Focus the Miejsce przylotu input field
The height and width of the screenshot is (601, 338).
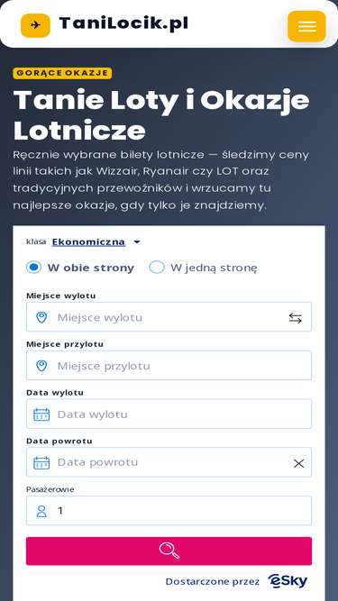click(x=169, y=365)
